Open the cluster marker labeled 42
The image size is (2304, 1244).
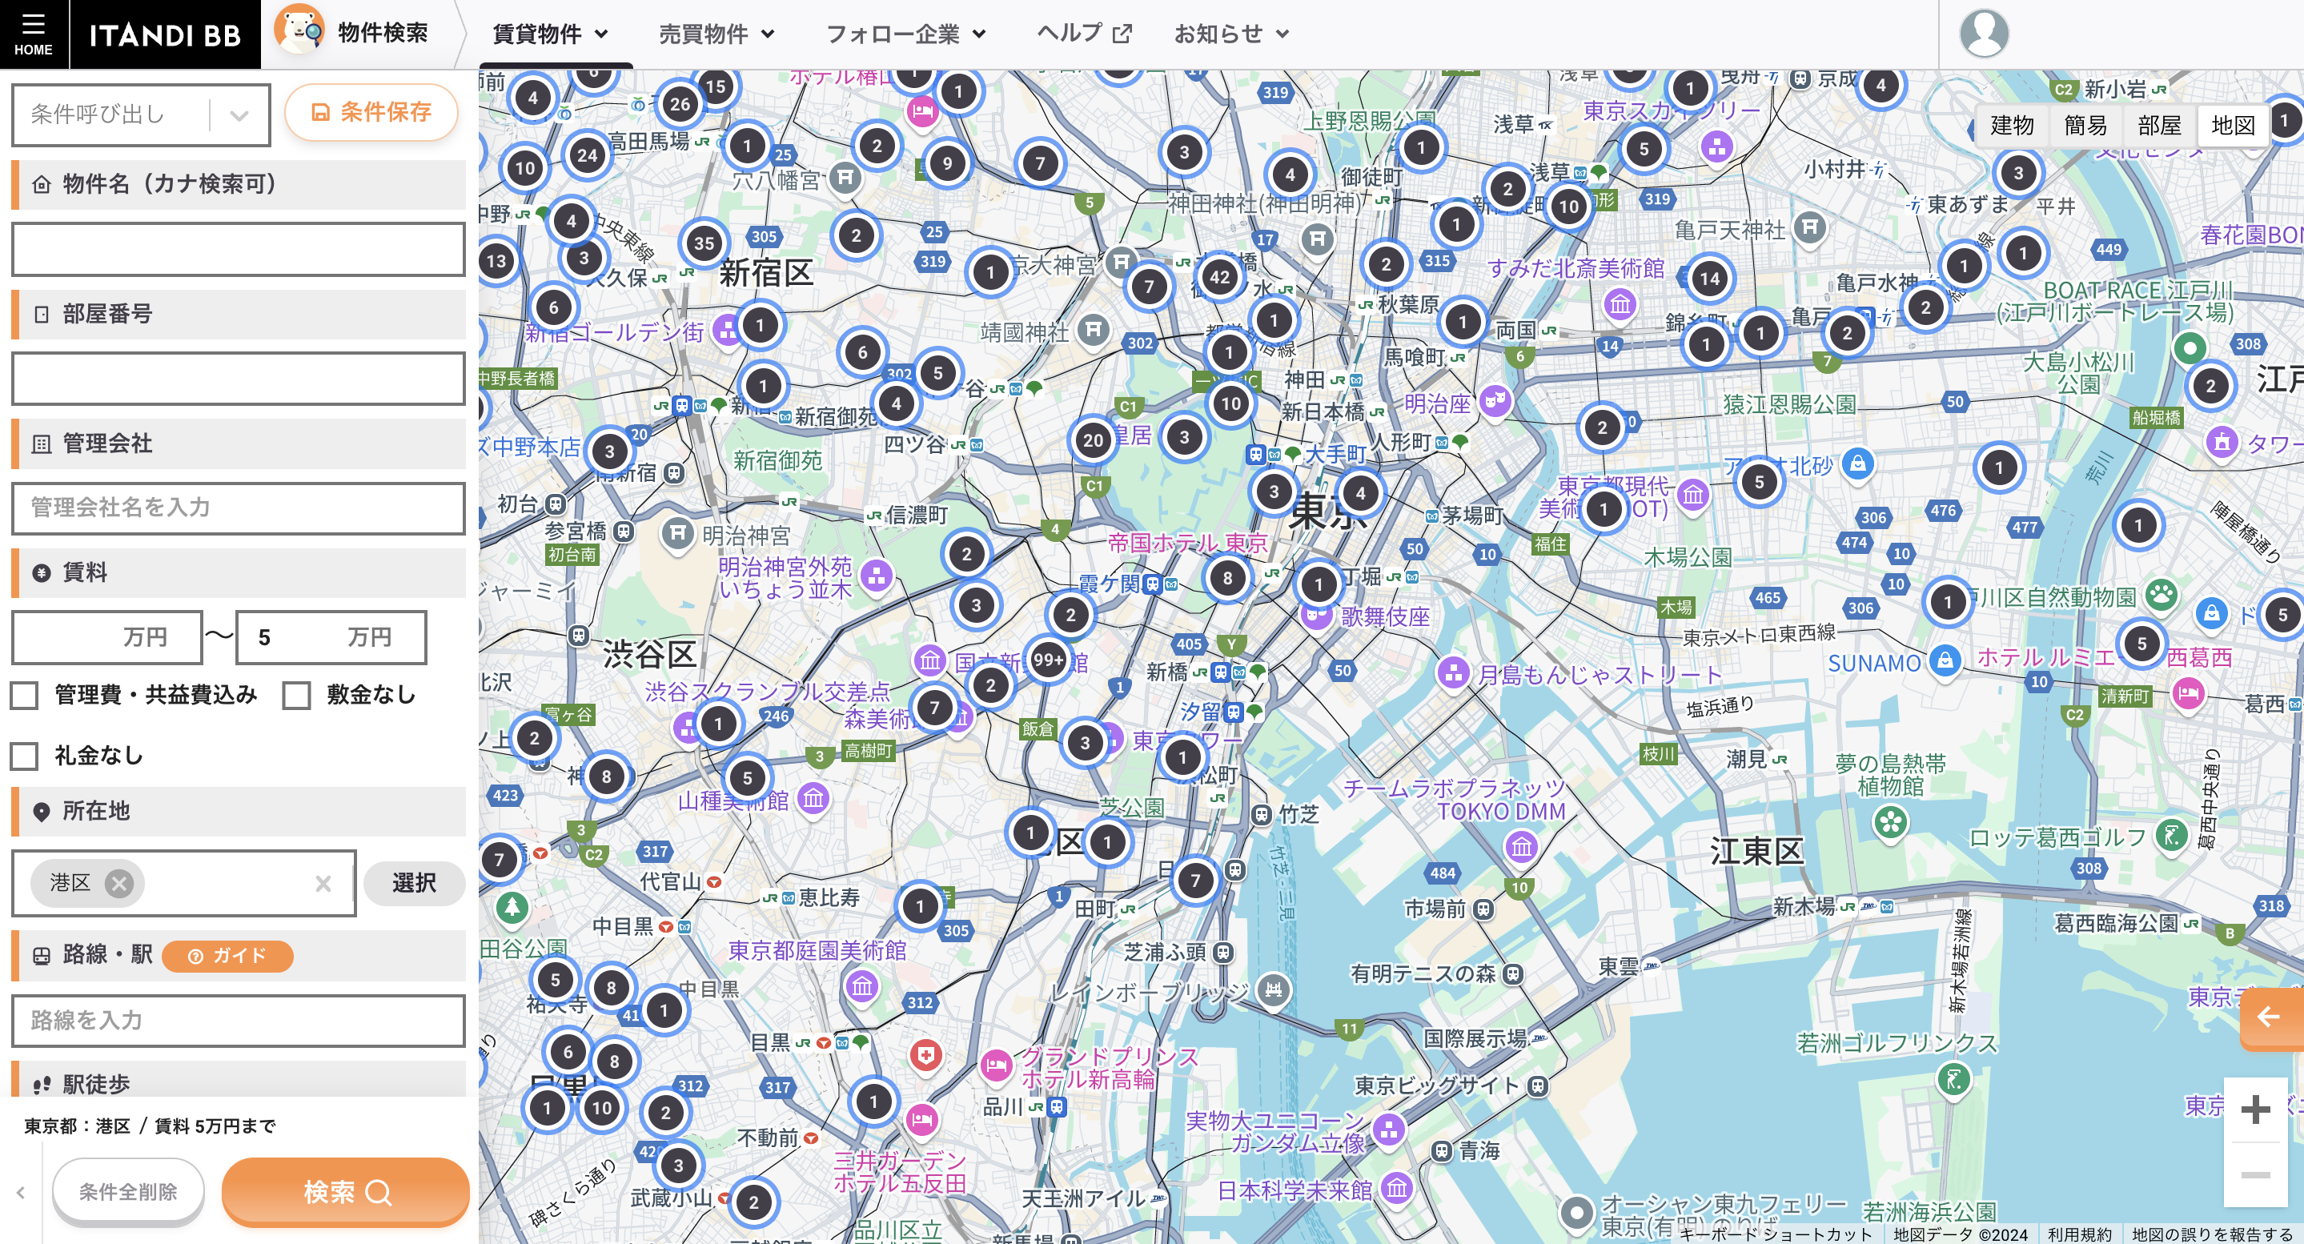(1219, 276)
